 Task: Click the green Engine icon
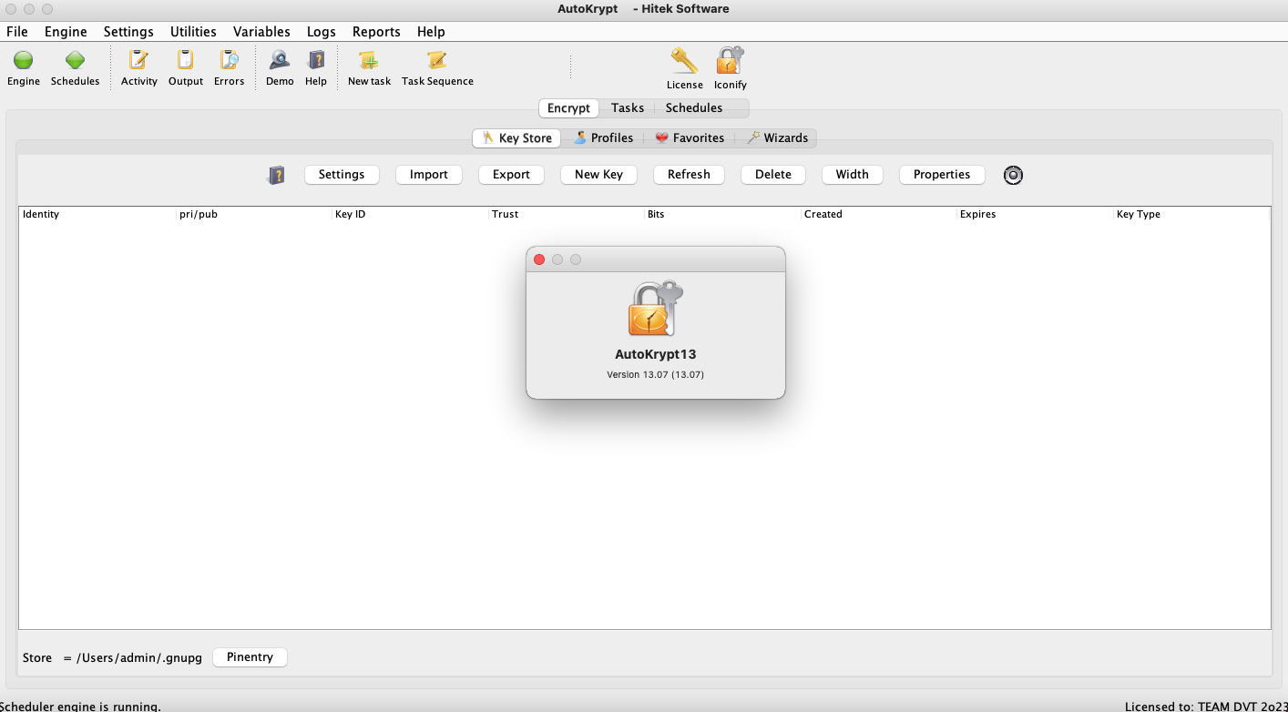click(x=24, y=61)
